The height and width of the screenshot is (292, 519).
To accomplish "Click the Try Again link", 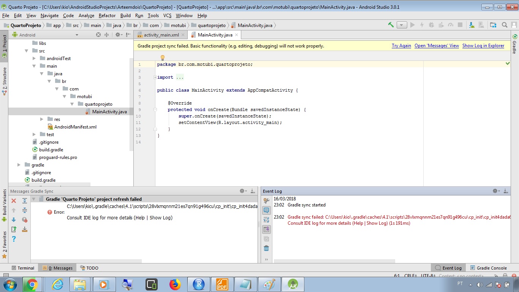I will point(401,46).
